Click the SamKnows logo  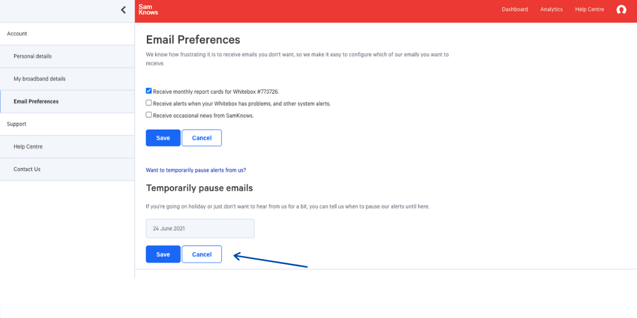(148, 9)
